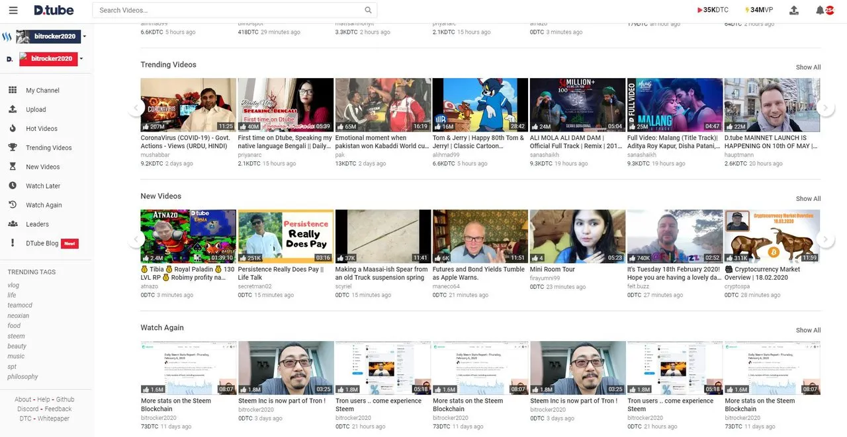
Task: Open 'Futures and Bond Yields Tumble' title
Action: coord(479,274)
